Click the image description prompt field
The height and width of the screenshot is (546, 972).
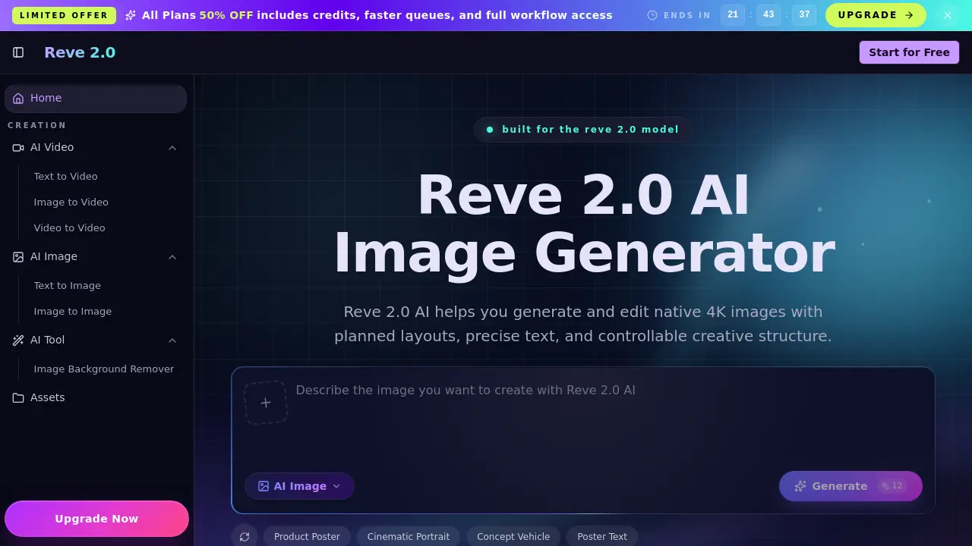[609, 417]
